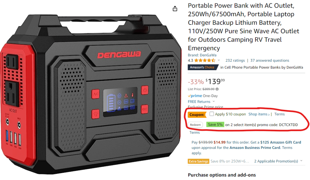Click the star rating icons
310x180 pixels.
[205, 61]
